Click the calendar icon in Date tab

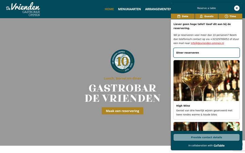(179, 16)
